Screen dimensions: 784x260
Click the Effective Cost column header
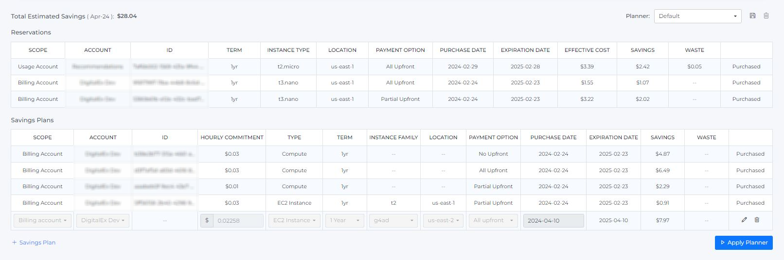coord(587,50)
